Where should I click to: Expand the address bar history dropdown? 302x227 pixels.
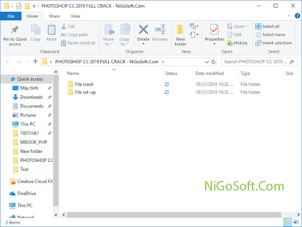click(x=207, y=62)
